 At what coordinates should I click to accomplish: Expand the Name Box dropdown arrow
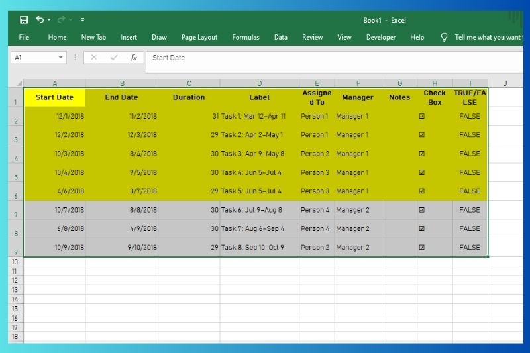60,58
